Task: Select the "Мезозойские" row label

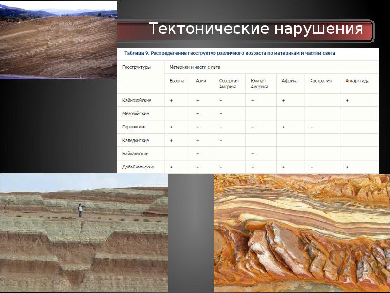Action: tap(136, 114)
